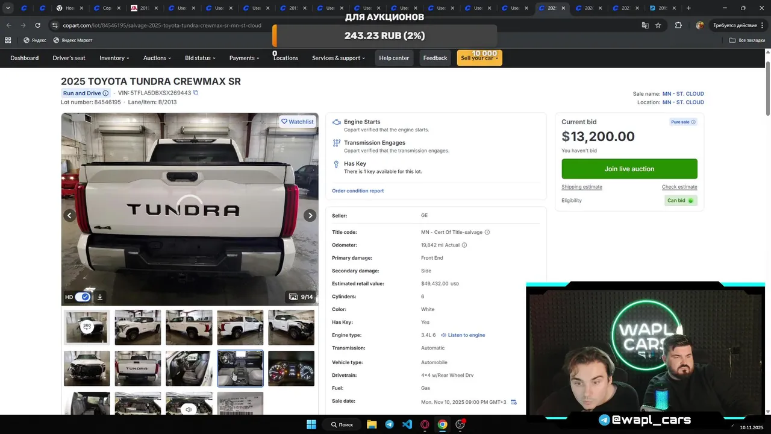771x434 pixels.
Task: Open new browser tab
Action: pyautogui.click(x=688, y=8)
